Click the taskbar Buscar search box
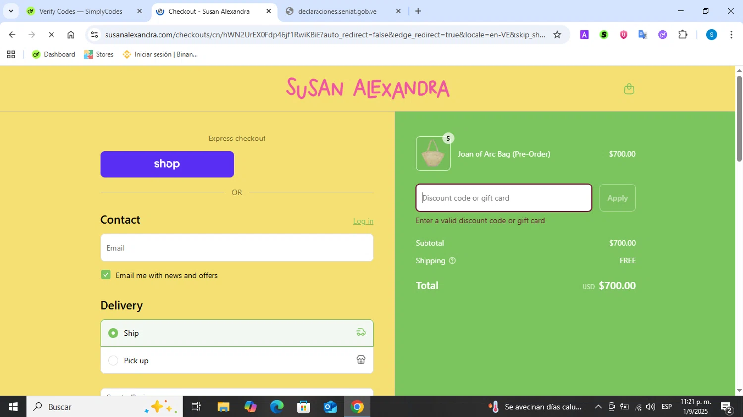Image resolution: width=743 pixels, height=417 pixels. (x=104, y=407)
